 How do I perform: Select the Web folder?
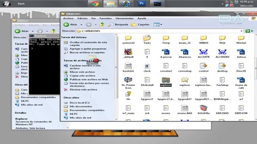click(222, 40)
